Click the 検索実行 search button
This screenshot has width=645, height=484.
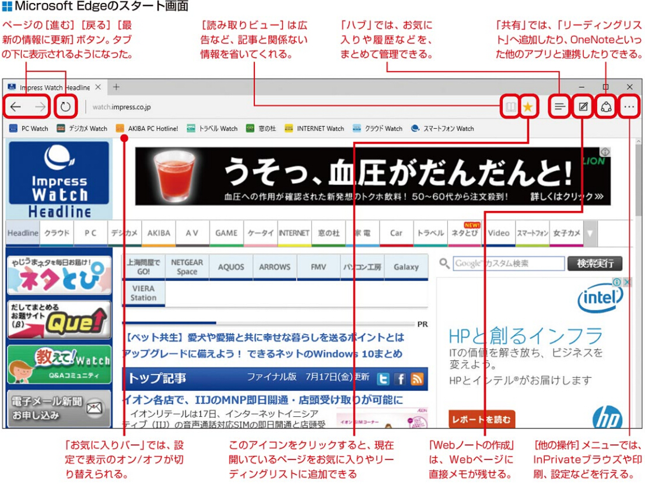point(595,263)
